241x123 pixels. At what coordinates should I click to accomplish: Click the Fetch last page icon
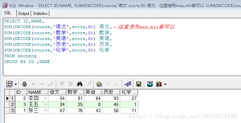(x=70, y=84)
